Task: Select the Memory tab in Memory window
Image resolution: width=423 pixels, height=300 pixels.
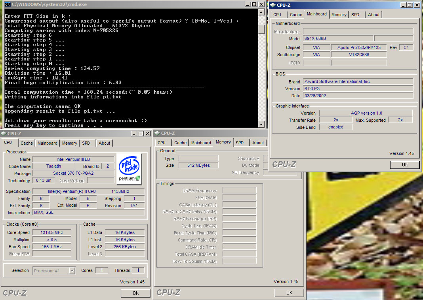Action: click(223, 142)
